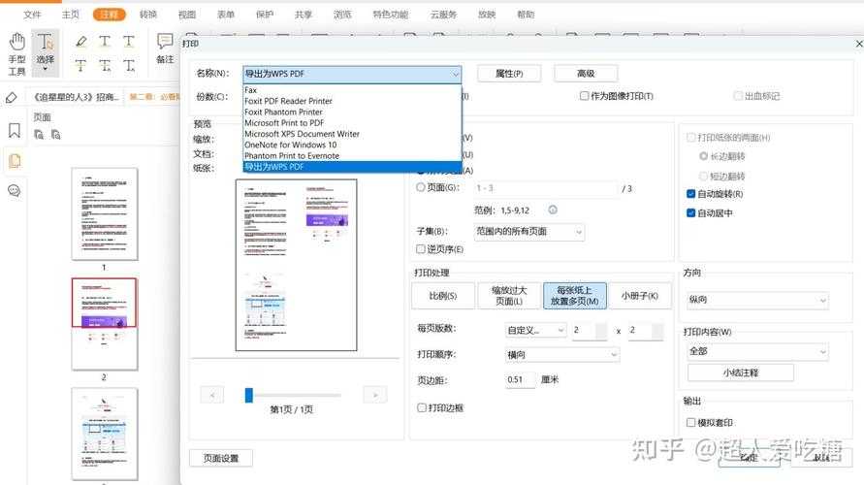
Task: Click the page range field showing 1 - 3
Action: [x=546, y=188]
